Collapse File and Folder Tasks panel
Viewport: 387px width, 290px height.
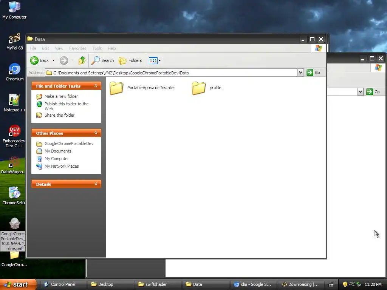tap(96, 86)
